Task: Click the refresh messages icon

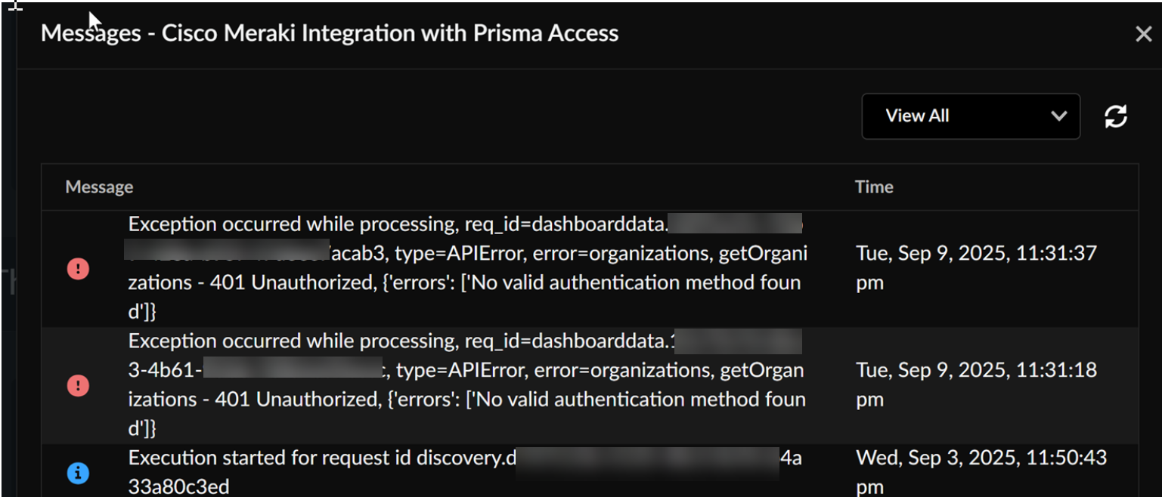Action: tap(1116, 116)
